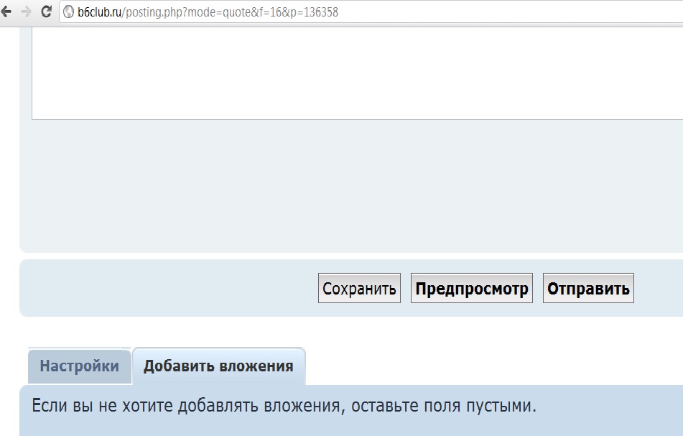
Task: Reload the b6club.ru page
Action: click(47, 12)
